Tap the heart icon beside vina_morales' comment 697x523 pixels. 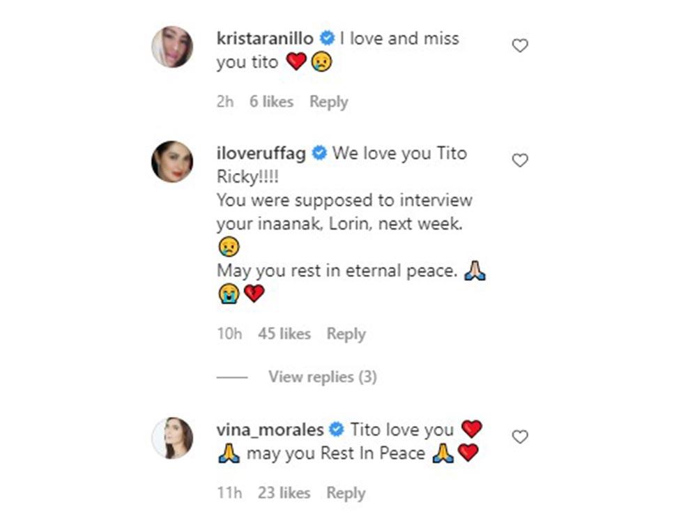519,437
